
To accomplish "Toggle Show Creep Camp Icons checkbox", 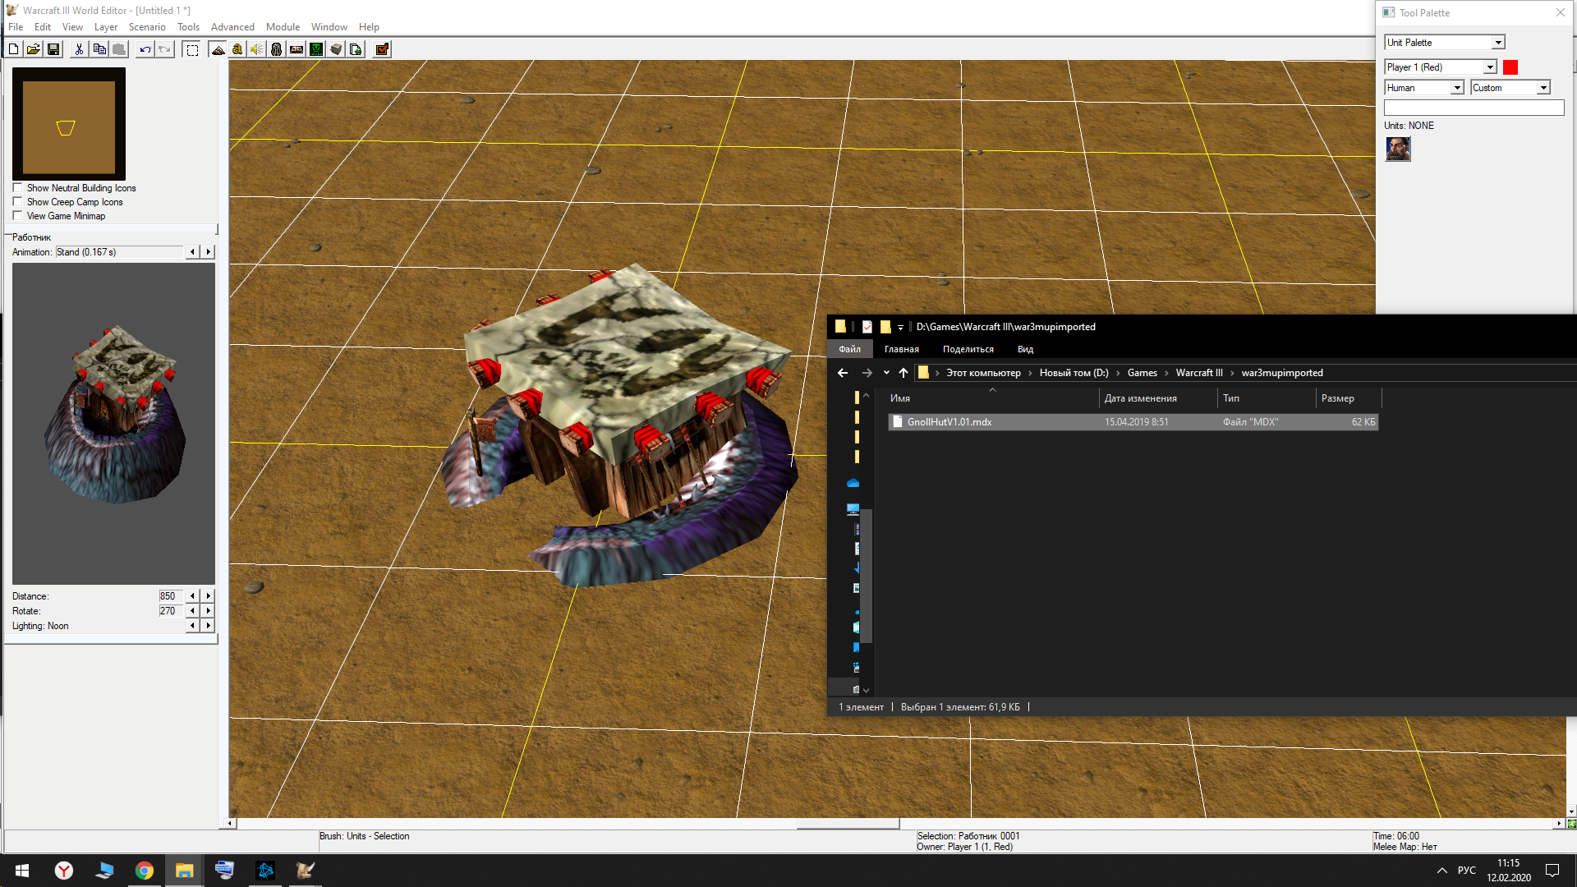I will click(x=17, y=202).
